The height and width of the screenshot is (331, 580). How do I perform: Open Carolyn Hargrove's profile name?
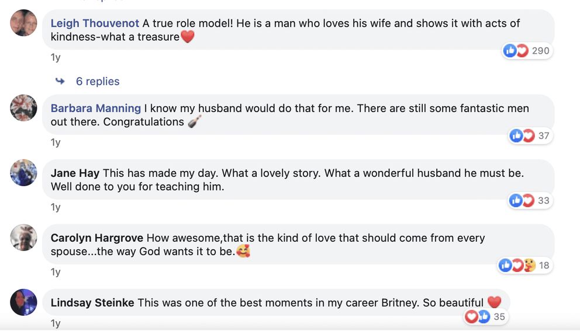pyautogui.click(x=97, y=238)
